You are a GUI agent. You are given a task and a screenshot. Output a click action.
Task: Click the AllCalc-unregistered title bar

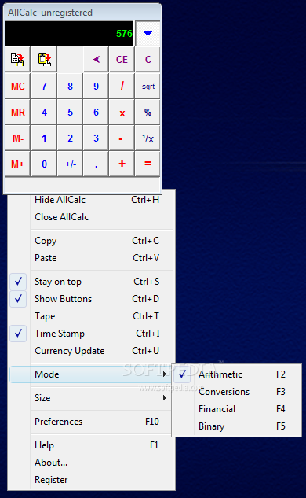(82, 13)
